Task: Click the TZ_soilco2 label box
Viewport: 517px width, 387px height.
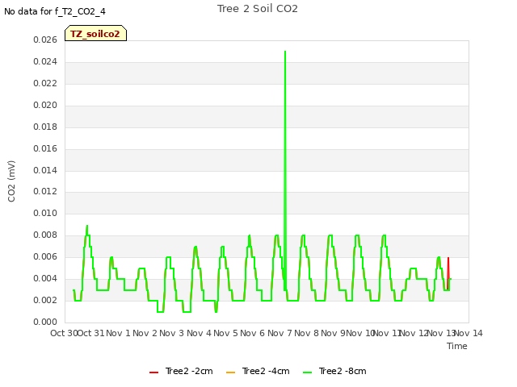Action: tap(95, 33)
